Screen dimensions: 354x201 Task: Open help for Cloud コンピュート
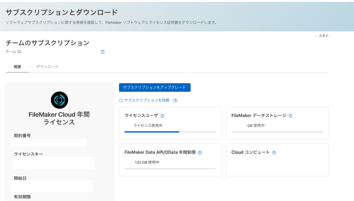point(274,152)
